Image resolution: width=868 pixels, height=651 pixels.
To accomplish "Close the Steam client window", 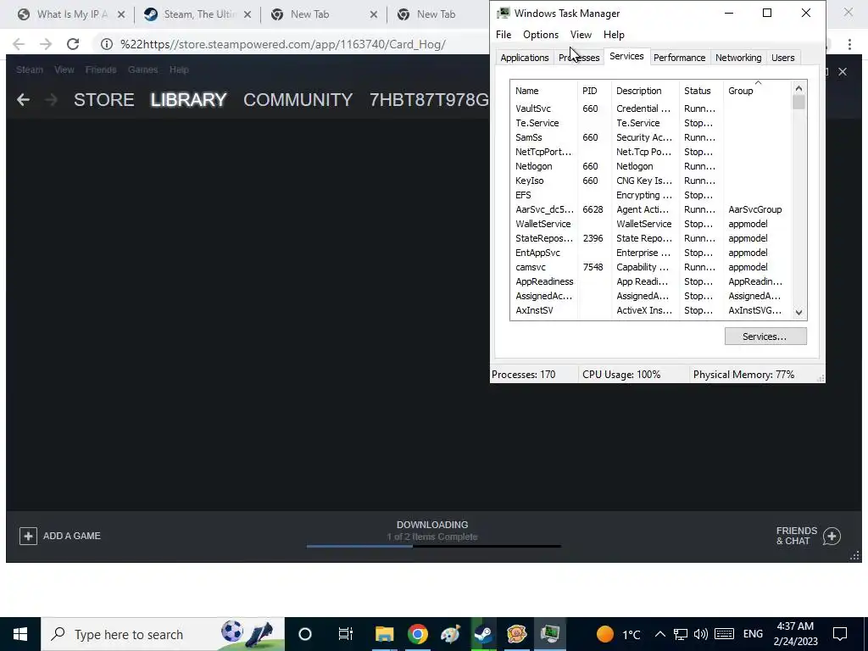I will tap(842, 71).
